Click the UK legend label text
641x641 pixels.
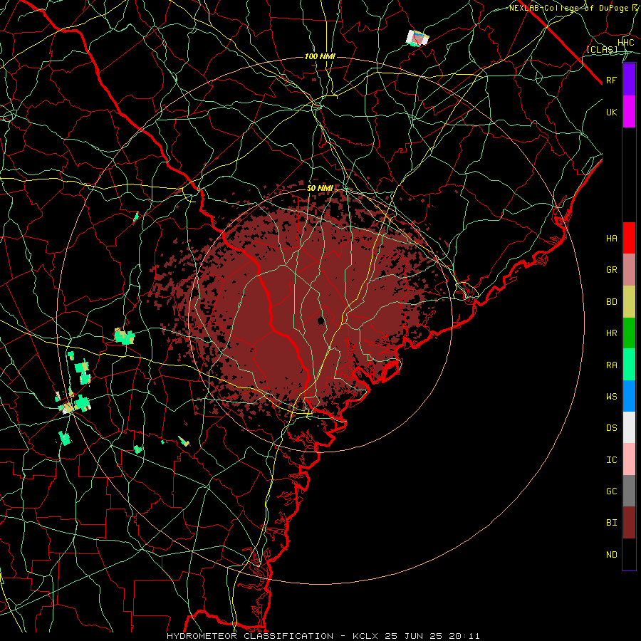(x=612, y=112)
